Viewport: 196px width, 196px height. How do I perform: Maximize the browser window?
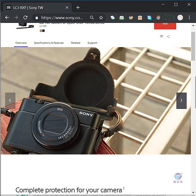tap(176, 4)
